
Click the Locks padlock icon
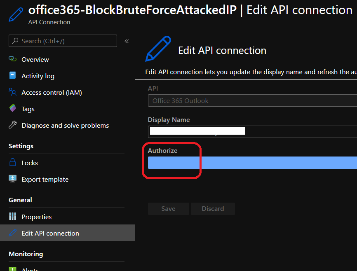click(12, 163)
